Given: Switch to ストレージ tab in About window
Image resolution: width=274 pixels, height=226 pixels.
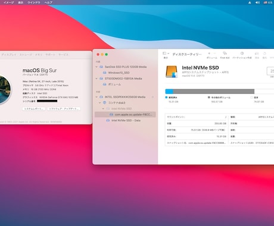Looking at the screenshot, I should pos(26,55).
